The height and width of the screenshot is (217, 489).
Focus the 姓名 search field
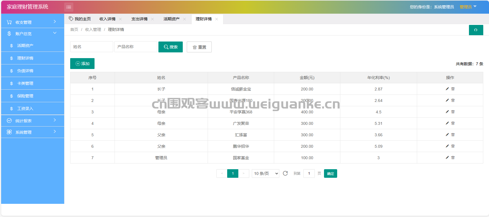pyautogui.click(x=92, y=47)
